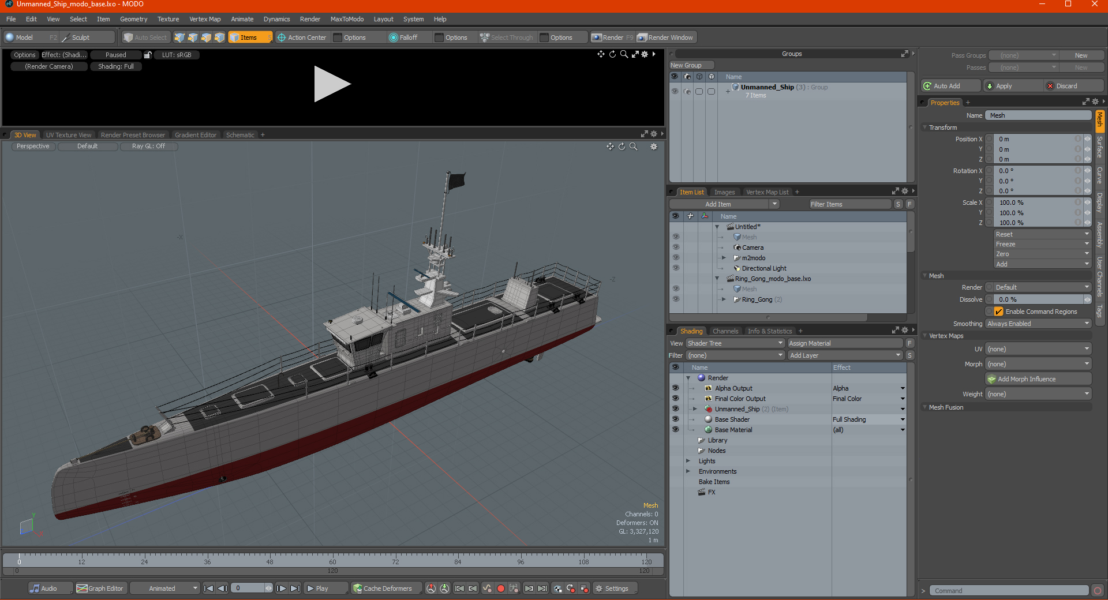Step forward one frame

pos(281,588)
